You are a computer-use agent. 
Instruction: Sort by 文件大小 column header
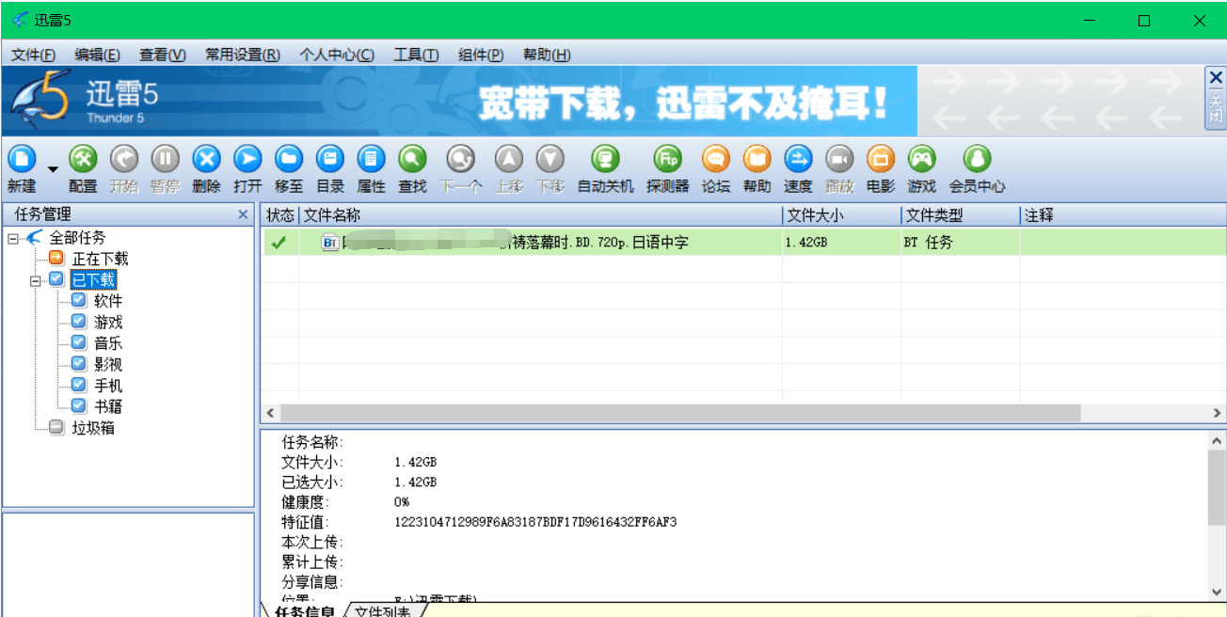840,215
